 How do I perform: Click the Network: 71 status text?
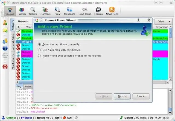tap(45, 118)
